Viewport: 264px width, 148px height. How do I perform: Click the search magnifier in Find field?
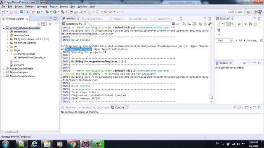tap(231, 40)
